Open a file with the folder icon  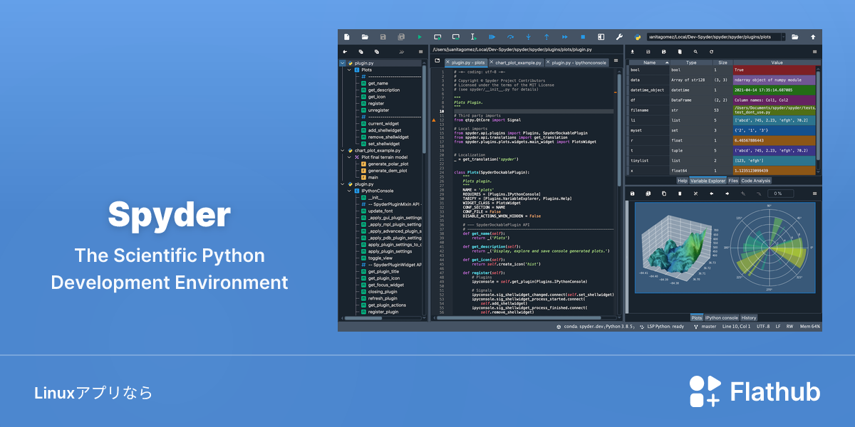coord(365,36)
